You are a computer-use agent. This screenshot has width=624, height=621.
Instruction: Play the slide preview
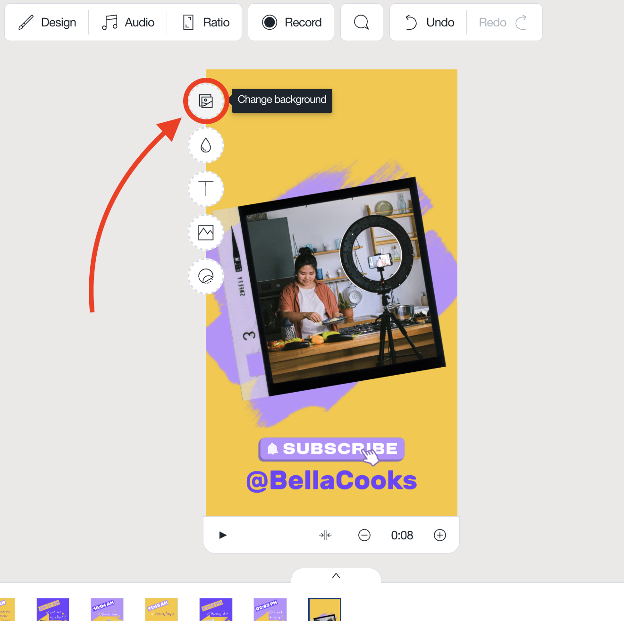pyautogui.click(x=223, y=535)
